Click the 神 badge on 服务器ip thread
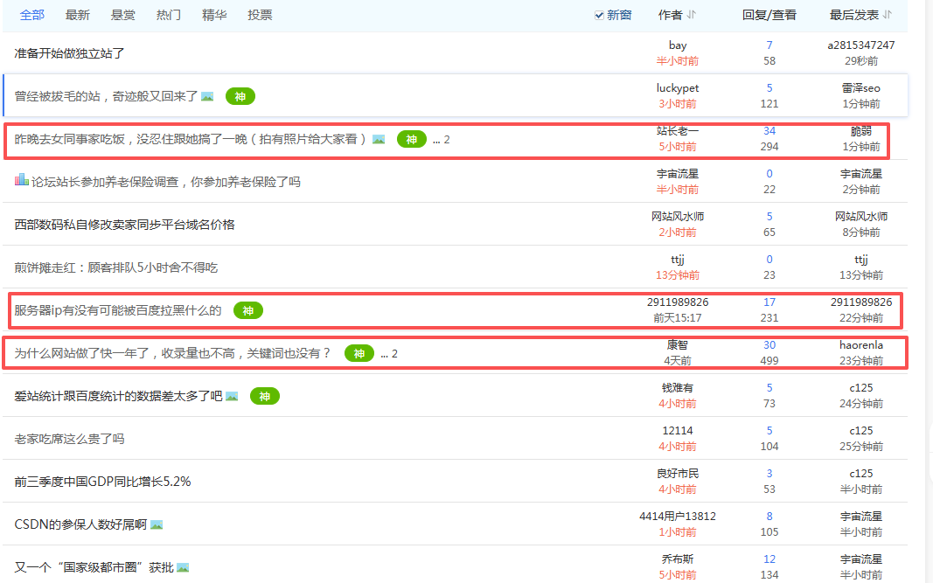 point(247,310)
